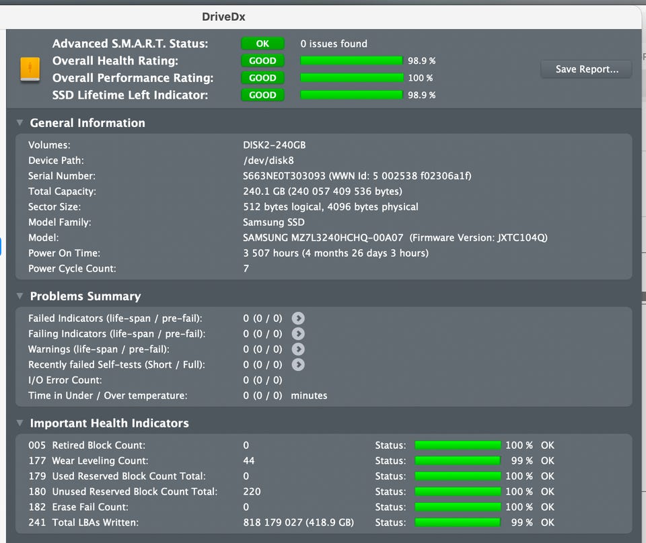Click the GOOD badge for Overall Health Rating
This screenshot has height=543, width=646.
coord(262,61)
